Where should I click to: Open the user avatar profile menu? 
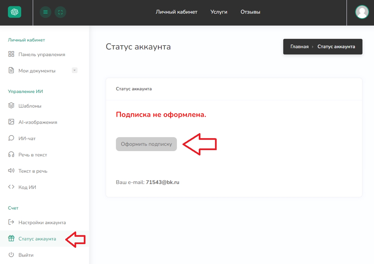pos(362,12)
